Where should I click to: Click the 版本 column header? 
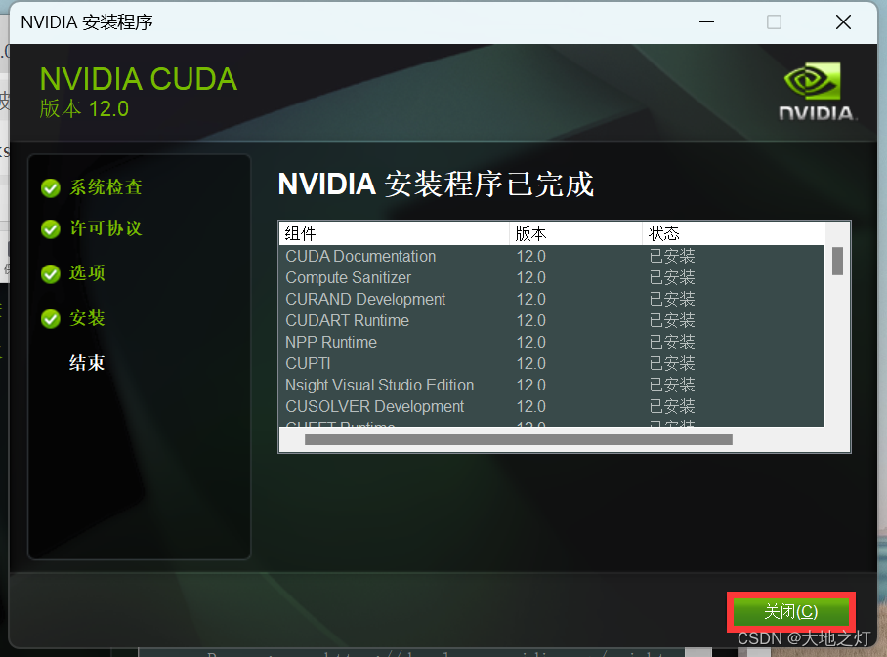576,233
